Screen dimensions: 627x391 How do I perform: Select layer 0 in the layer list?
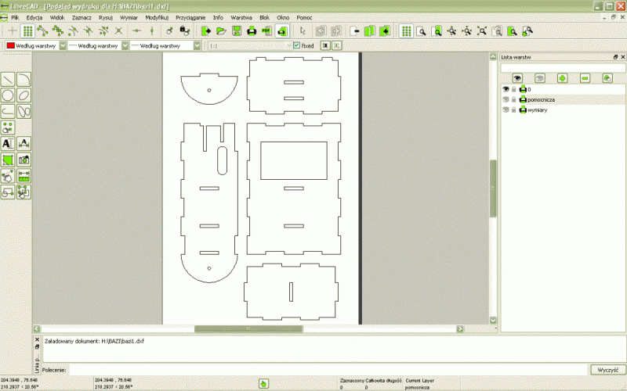530,90
